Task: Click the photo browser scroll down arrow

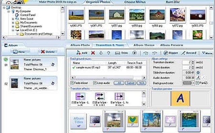Action: (x=211, y=37)
